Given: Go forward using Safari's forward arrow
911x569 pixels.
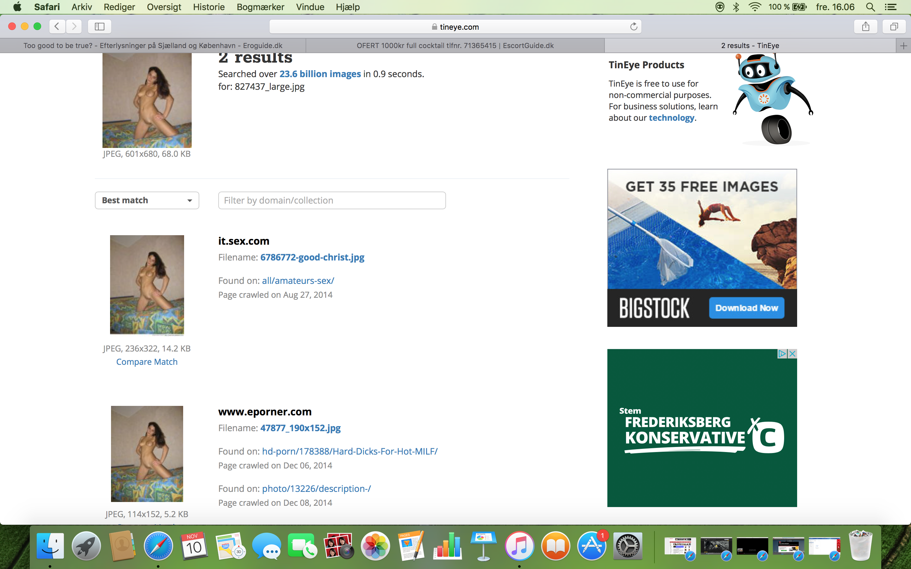Looking at the screenshot, I should [x=74, y=26].
